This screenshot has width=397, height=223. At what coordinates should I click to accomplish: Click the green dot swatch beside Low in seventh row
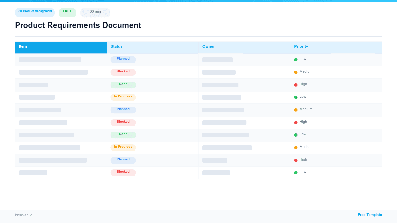coord(296,134)
